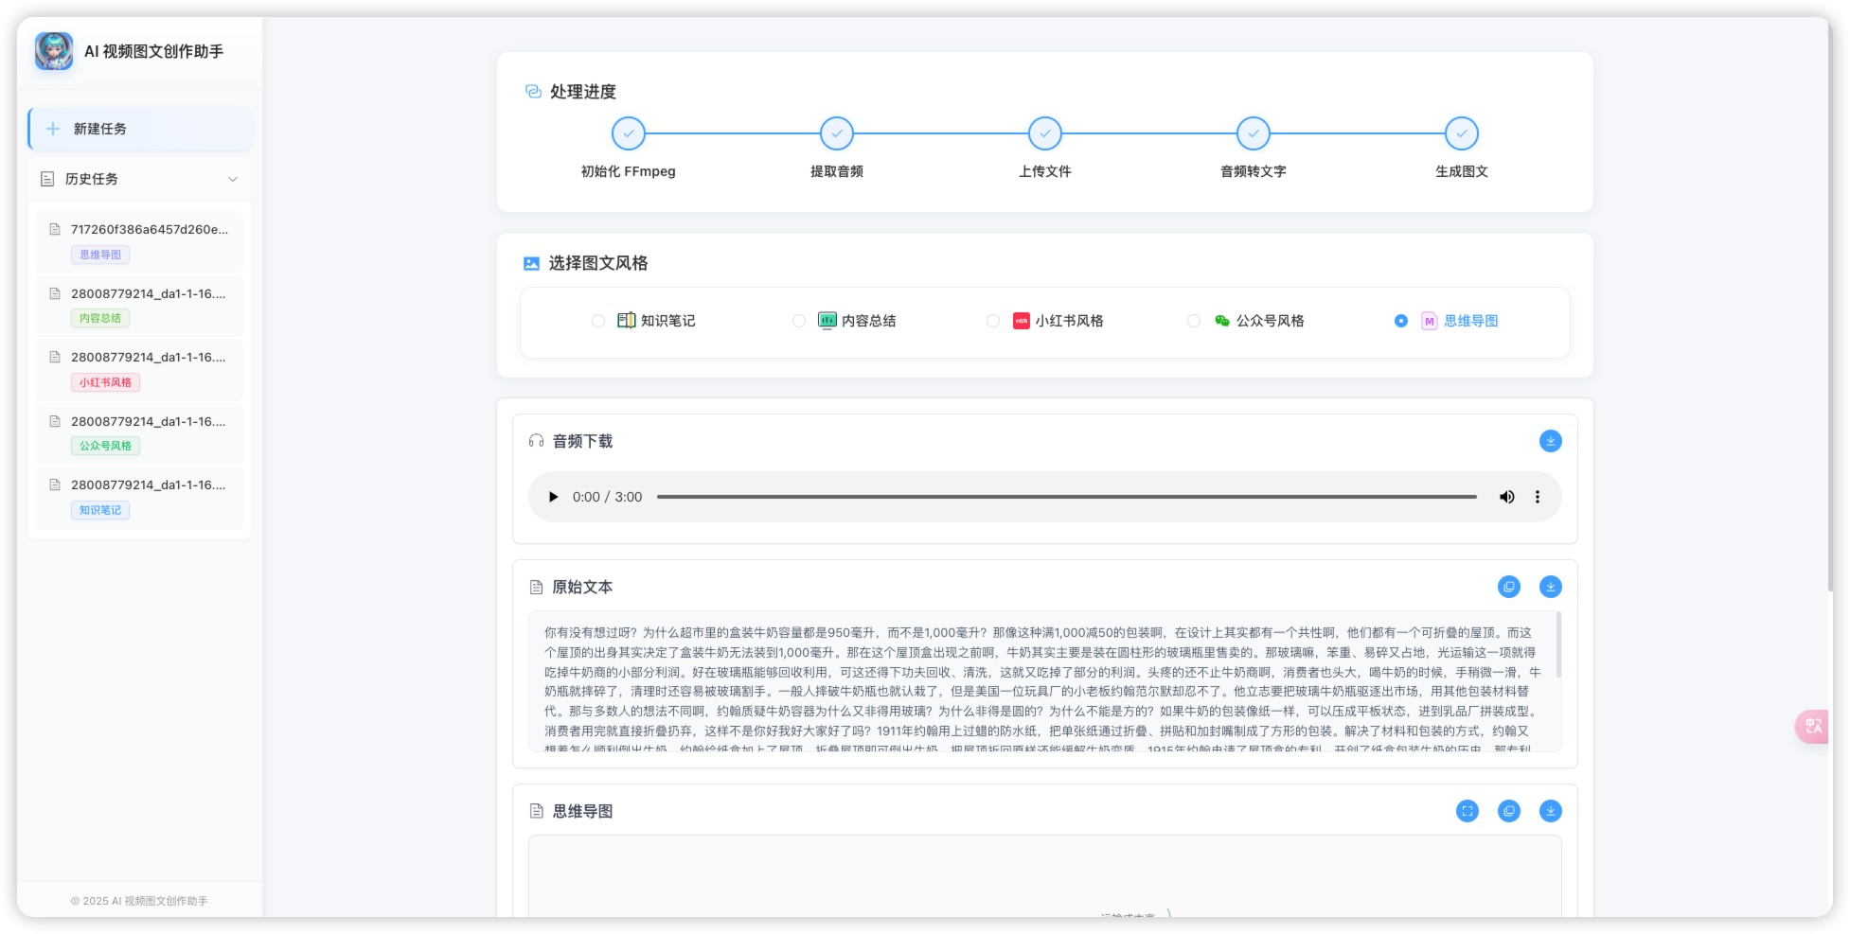This screenshot has width=1850, height=934.
Task: Mute the audio player volume
Action: [1506, 497]
